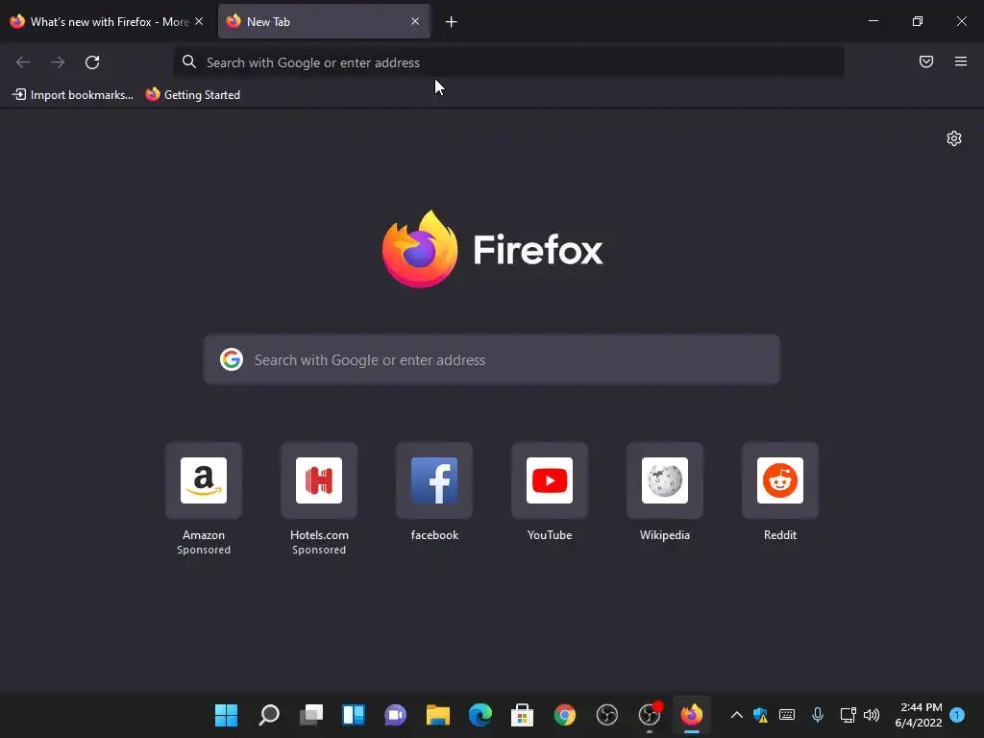Open the Windows Start menu
Viewport: 984px width, 738px height.
tap(226, 715)
